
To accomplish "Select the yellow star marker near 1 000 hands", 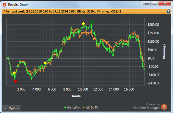I will click(x=14, y=73).
